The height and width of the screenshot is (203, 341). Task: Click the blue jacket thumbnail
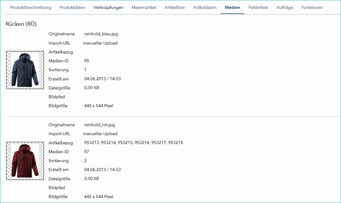click(x=25, y=70)
